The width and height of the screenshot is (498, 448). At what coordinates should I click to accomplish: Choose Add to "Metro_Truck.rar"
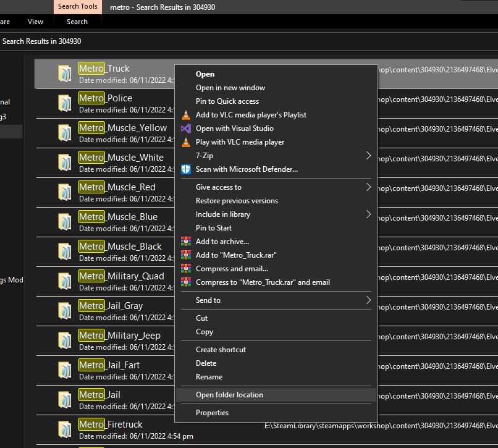(236, 255)
